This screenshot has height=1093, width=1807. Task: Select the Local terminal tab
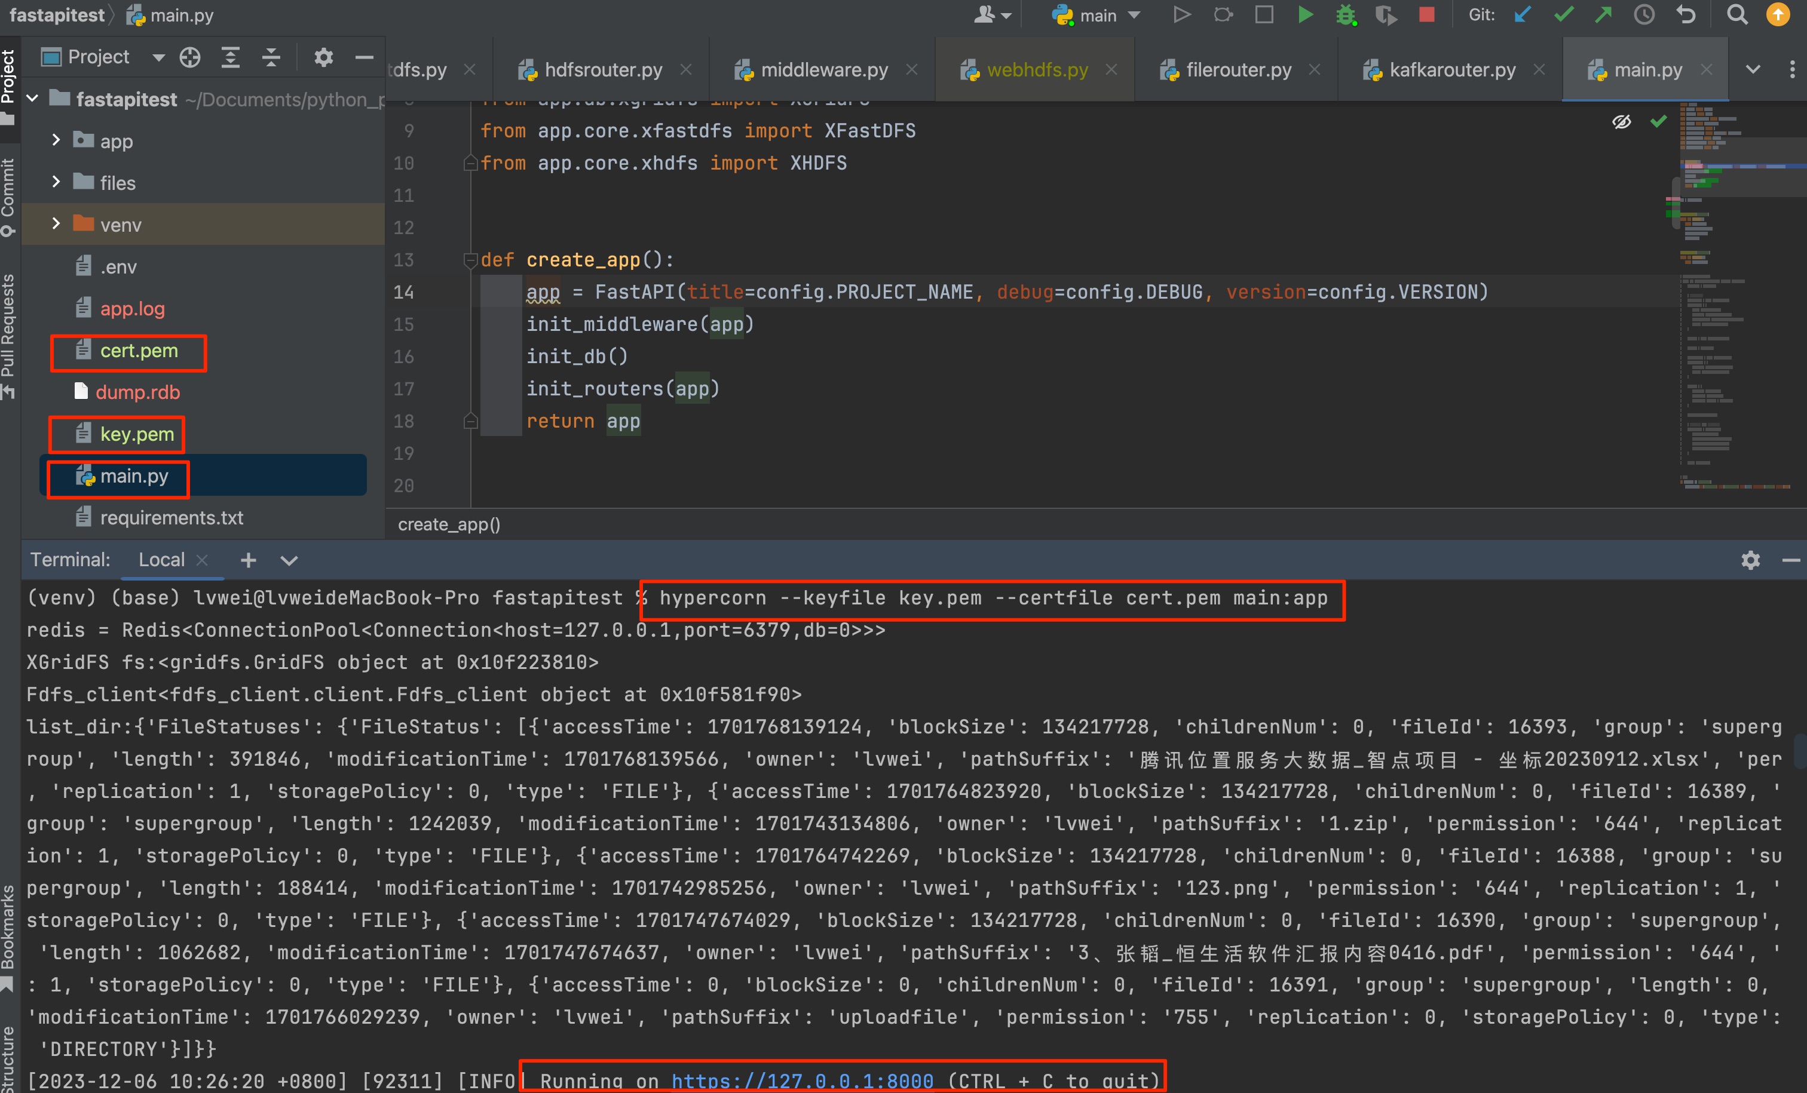(x=161, y=559)
